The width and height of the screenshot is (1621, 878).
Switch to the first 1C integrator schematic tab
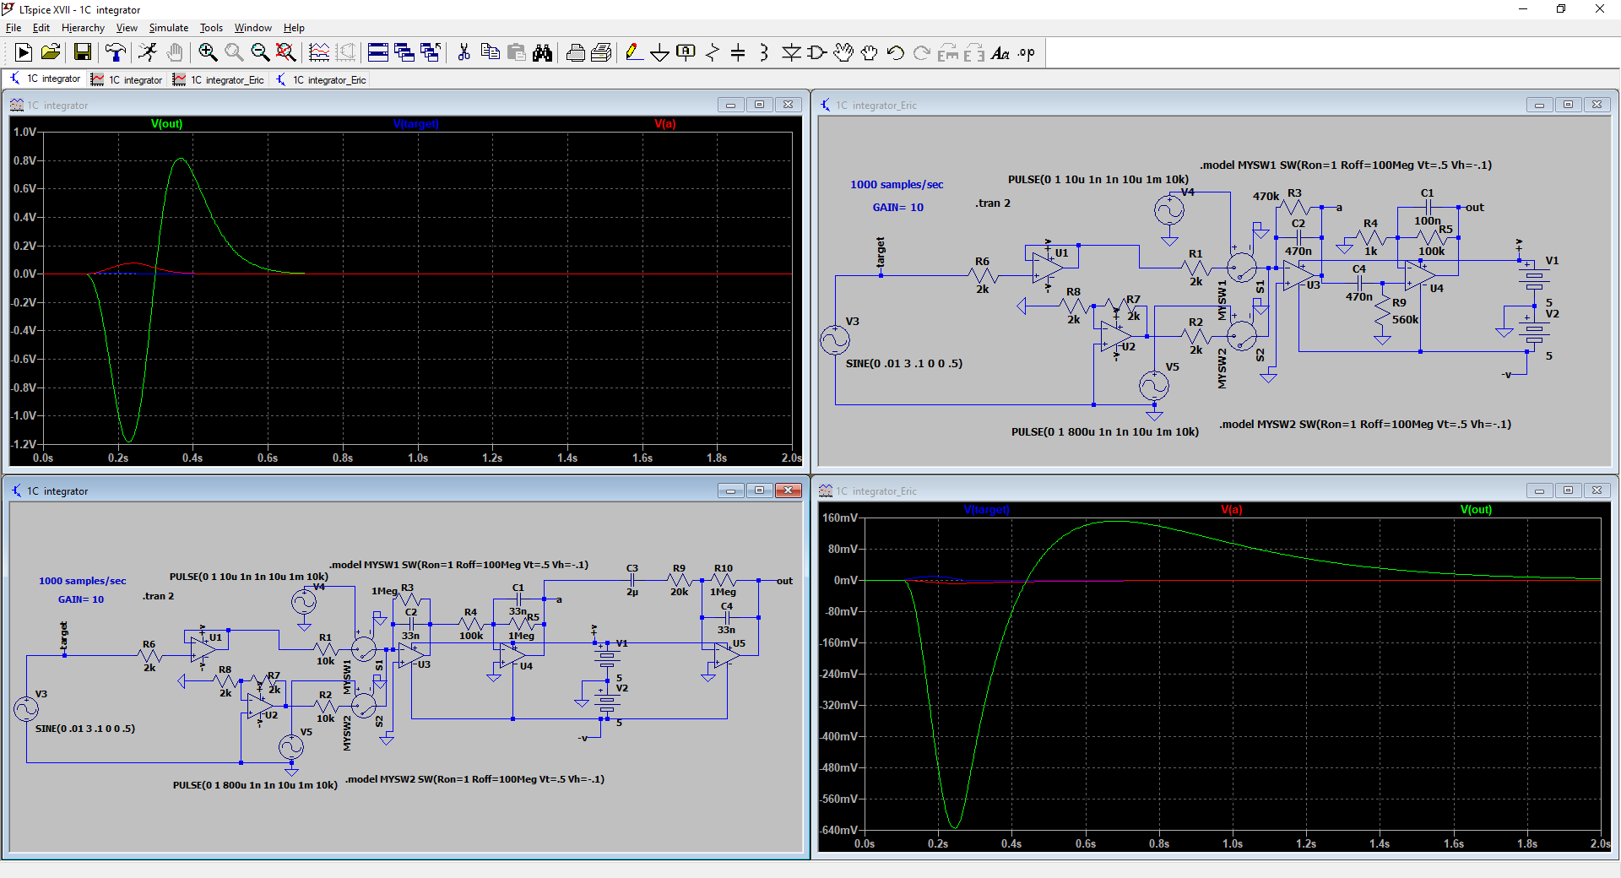pyautogui.click(x=46, y=79)
